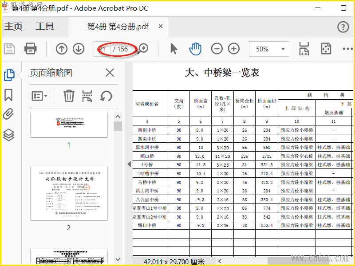
Task: Toggle the Attachments panel
Action: pyautogui.click(x=8, y=114)
